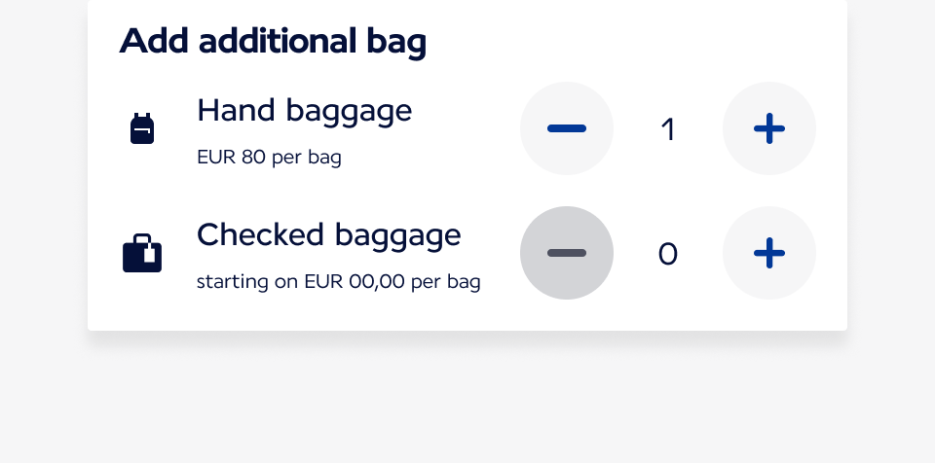Click the disabled Checked baggage minus button

[x=567, y=253]
